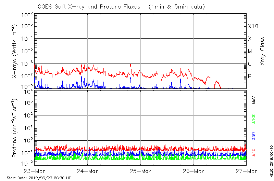Click the red '≥10' MeV legend label
Image resolution: width=274 pixels, height=181 pixels.
coord(254,152)
